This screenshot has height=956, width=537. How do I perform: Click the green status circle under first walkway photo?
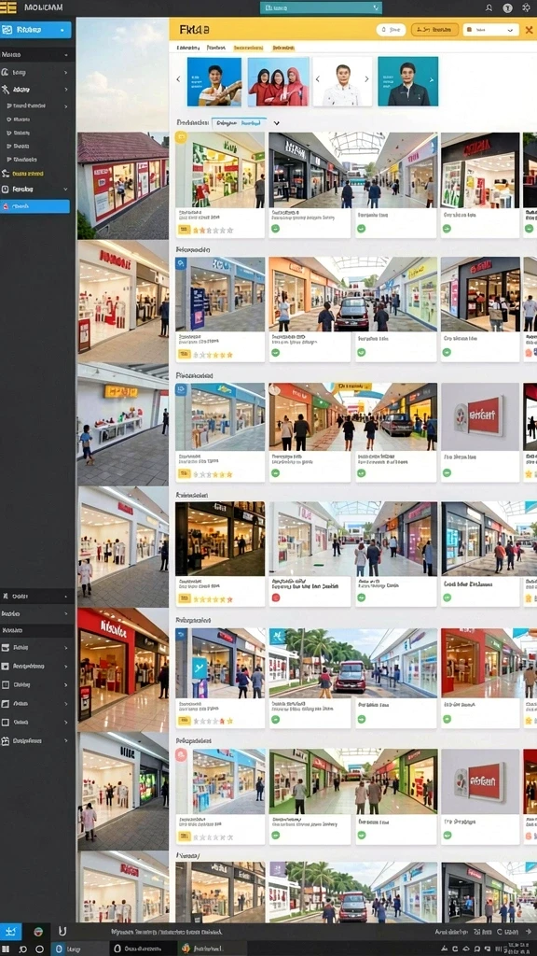coord(275,229)
